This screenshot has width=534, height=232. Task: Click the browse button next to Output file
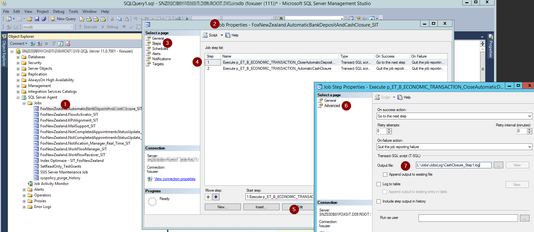coord(498,165)
